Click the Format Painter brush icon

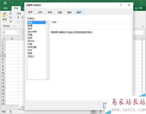[11, 22]
